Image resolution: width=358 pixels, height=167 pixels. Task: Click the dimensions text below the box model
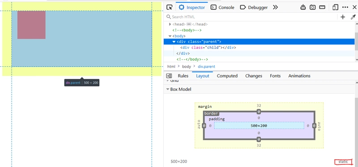[x=179, y=162]
